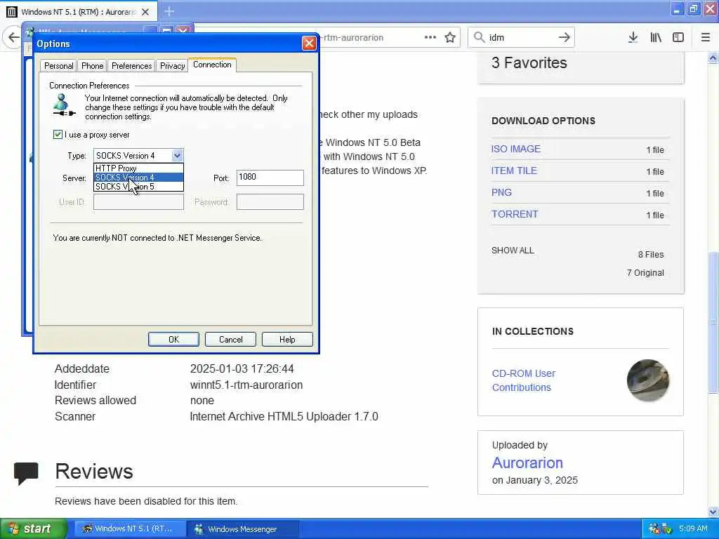Click SHOW ALL download files
The image size is (719, 539).
[513, 251]
